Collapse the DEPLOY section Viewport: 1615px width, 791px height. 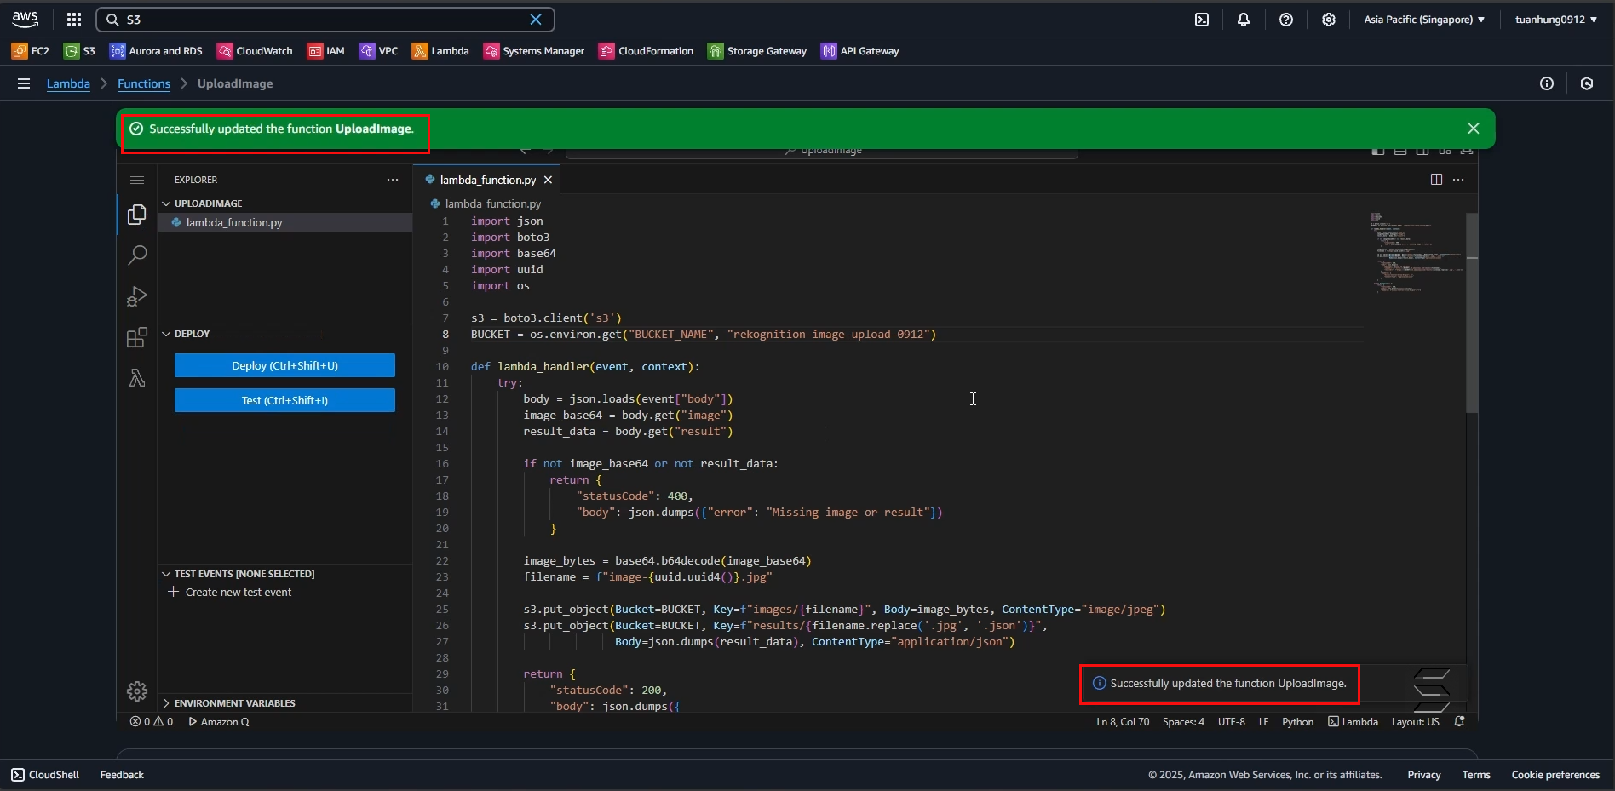click(x=186, y=334)
